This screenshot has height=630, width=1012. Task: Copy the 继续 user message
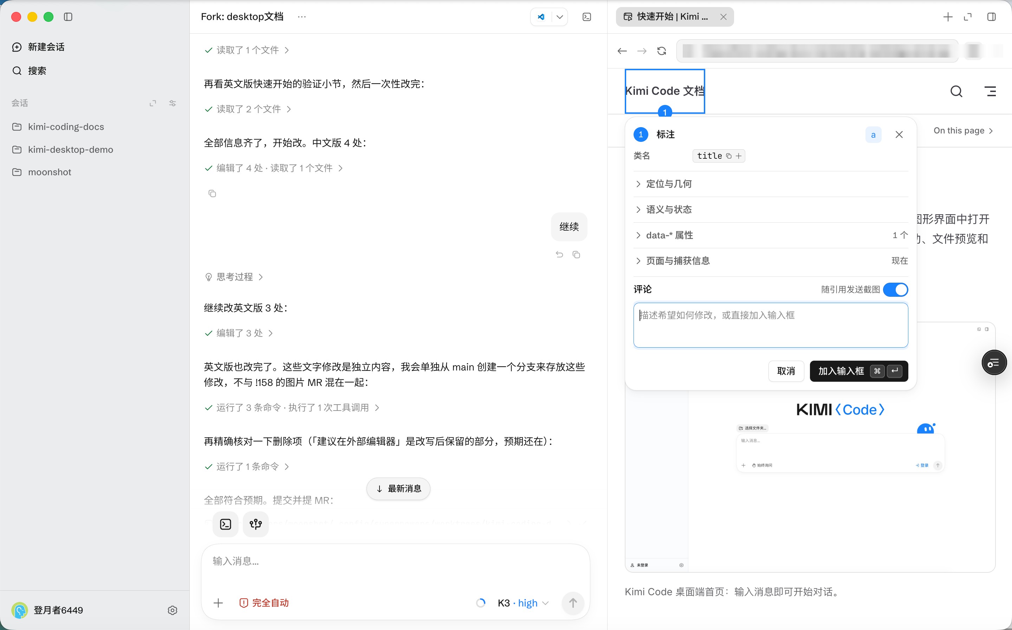[576, 255]
